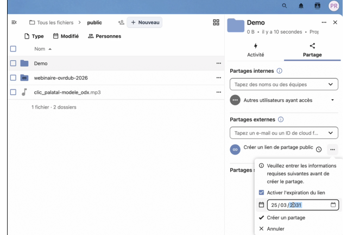Click the Demo title in sidebar
The height and width of the screenshot is (235, 353).
256,22
